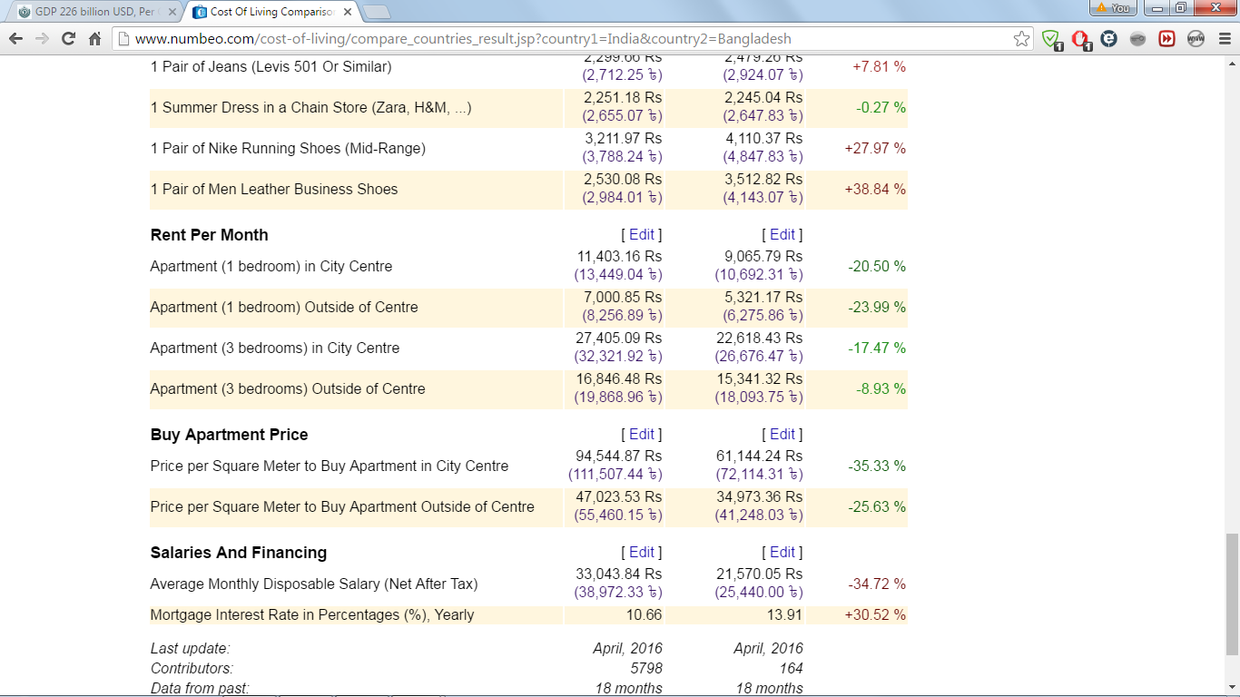
Task: Click the 94,544.87 Rs value
Action: (619, 456)
